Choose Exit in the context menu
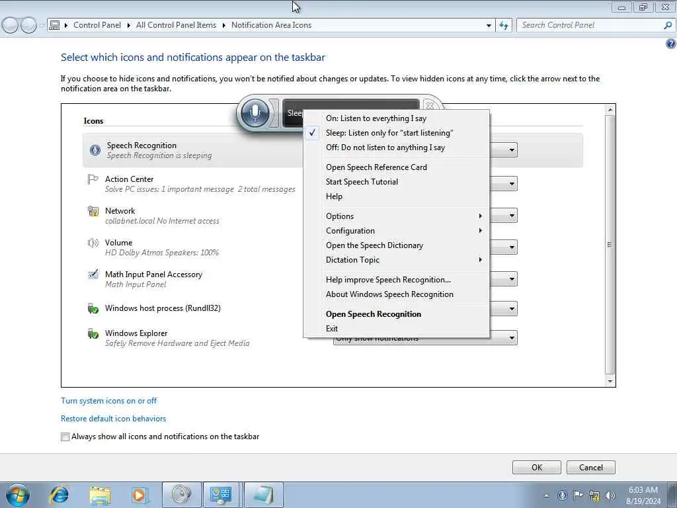Screen dimensions: 677x508 point(397,329)
